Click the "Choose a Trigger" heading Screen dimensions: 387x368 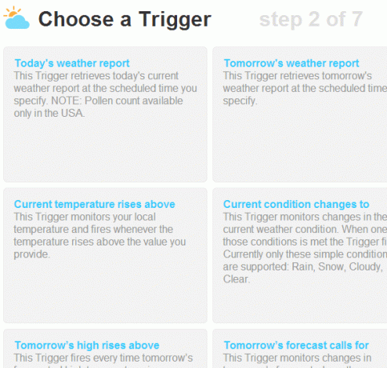click(125, 19)
